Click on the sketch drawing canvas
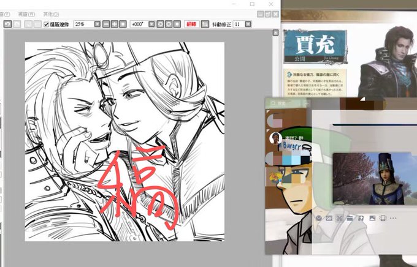Image resolution: width=417 pixels, height=267 pixels. pyautogui.click(x=124, y=141)
